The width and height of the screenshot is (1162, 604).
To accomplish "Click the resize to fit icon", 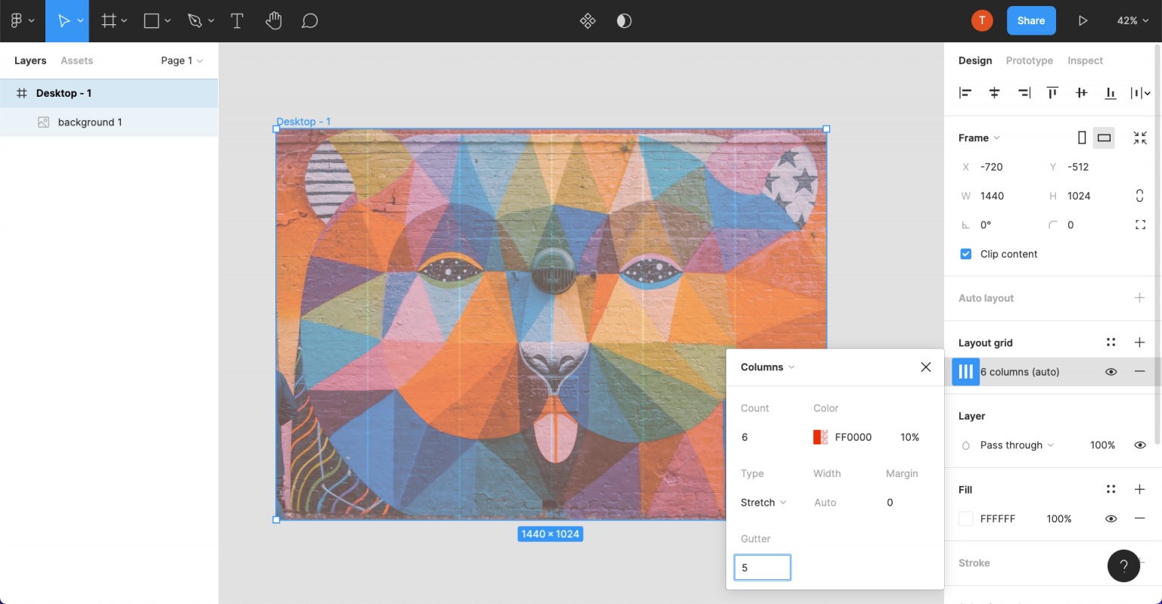I will 1139,138.
